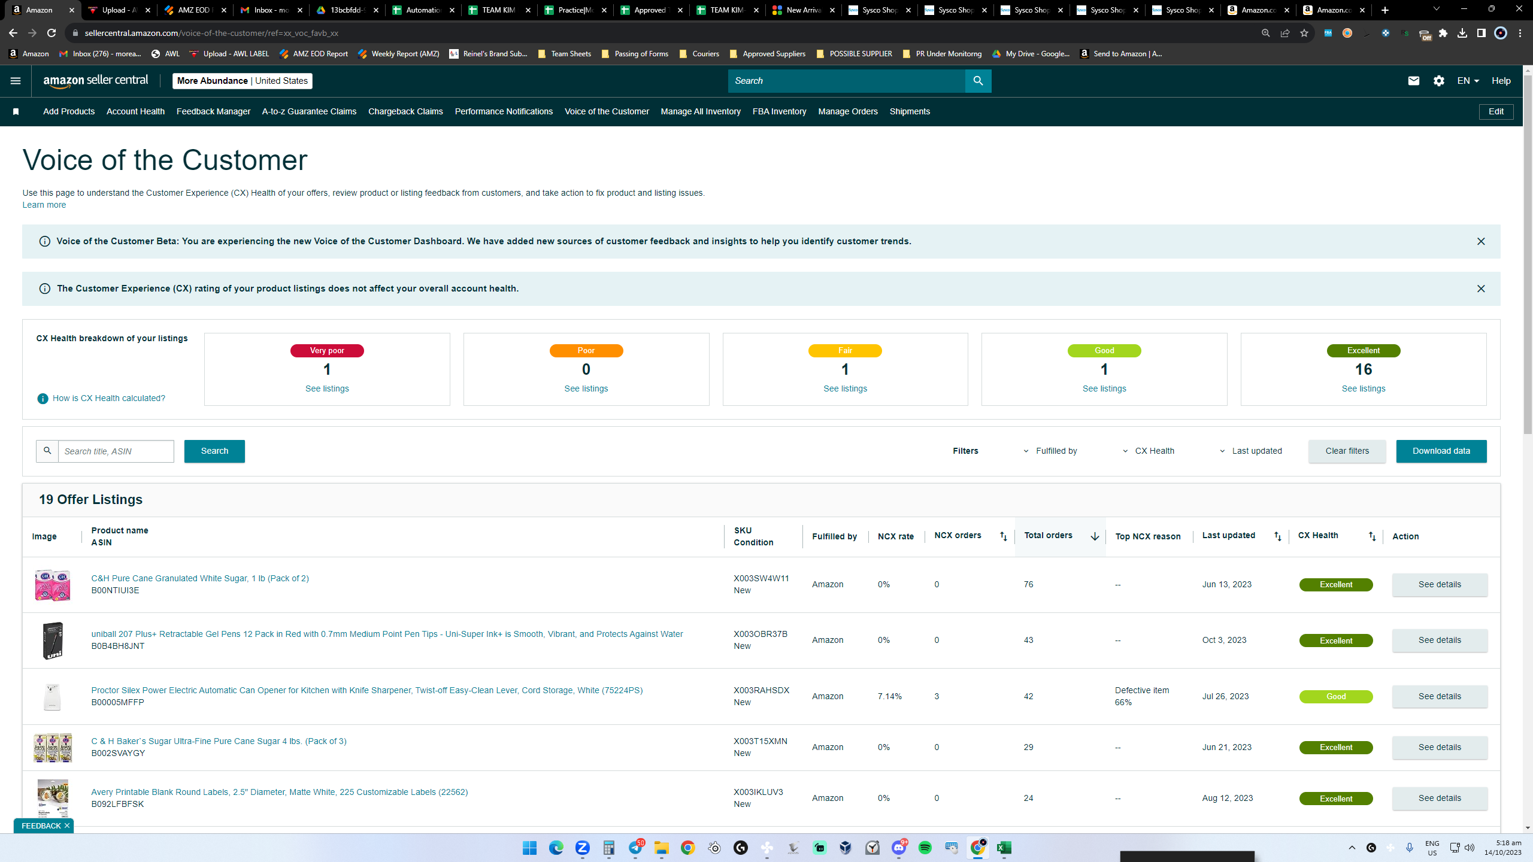The image size is (1533, 862).
Task: See listings under Excellent CX Health
Action: pos(1364,389)
